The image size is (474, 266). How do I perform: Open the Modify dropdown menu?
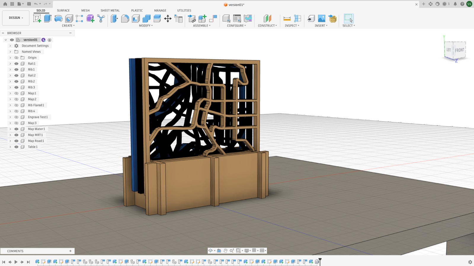pyautogui.click(x=146, y=26)
